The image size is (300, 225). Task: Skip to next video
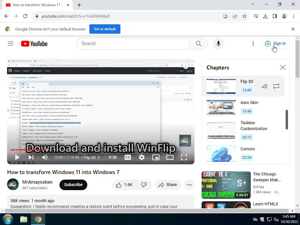tap(31, 157)
